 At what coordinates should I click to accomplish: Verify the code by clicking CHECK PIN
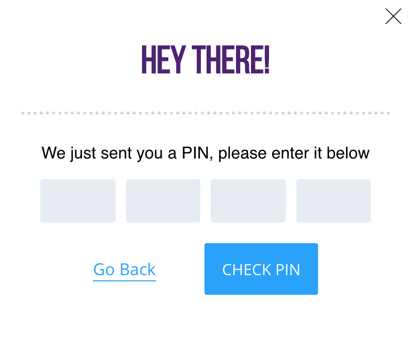(261, 269)
